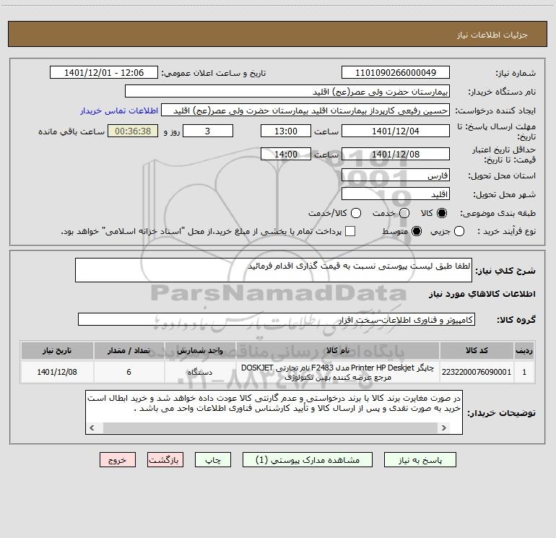The width and height of the screenshot is (556, 538).
Task: Select the خدمت radio button
Action: pyautogui.click(x=404, y=213)
